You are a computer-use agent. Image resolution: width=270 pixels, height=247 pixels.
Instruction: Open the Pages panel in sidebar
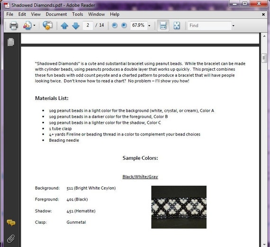click(x=11, y=42)
